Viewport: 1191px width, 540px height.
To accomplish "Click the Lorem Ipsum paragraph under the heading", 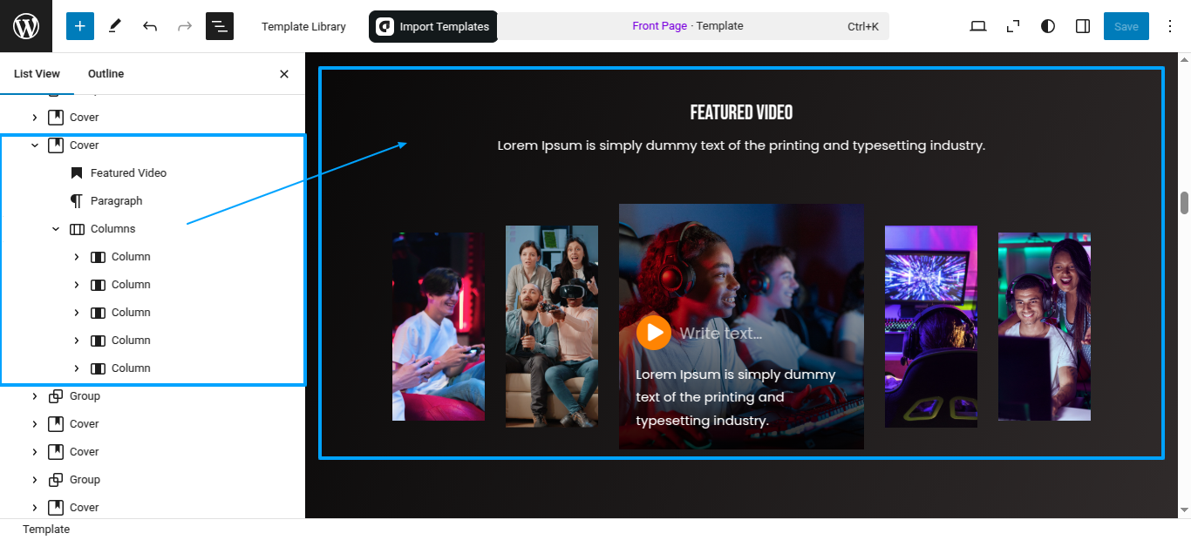I will point(741,145).
